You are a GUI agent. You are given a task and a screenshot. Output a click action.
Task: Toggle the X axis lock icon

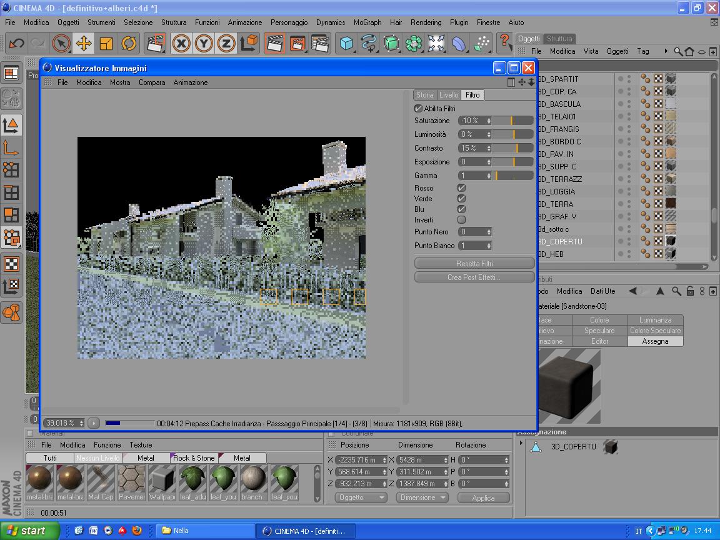[181, 43]
